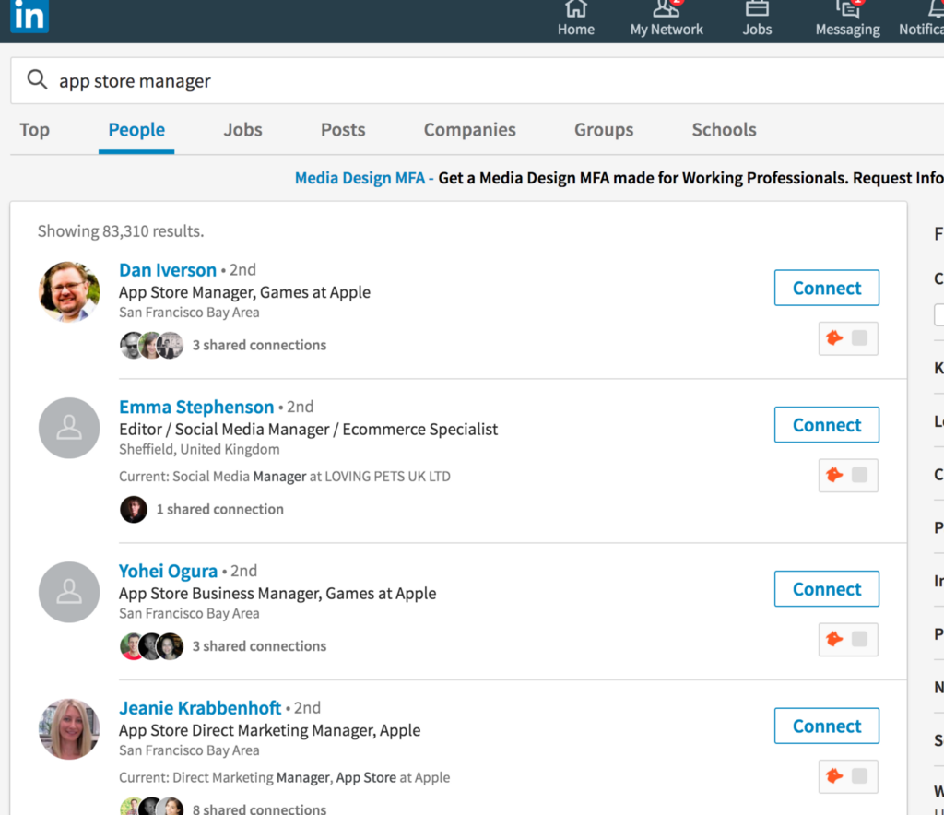Open Messaging from the top navigation
The height and width of the screenshot is (815, 944).
click(847, 19)
